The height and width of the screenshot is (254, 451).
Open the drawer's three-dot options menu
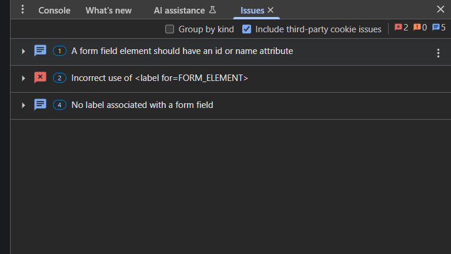pyautogui.click(x=22, y=9)
